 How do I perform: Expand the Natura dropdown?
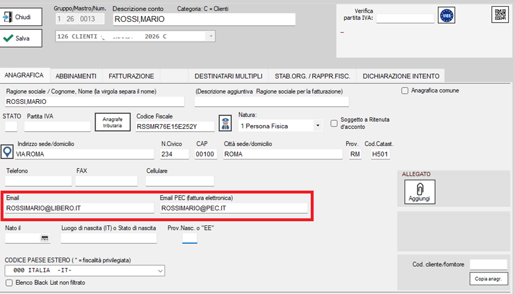317,125
